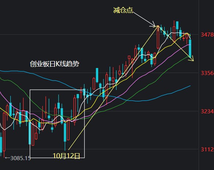Click the tall cyan candle above 3356 level

click(x=97, y=75)
